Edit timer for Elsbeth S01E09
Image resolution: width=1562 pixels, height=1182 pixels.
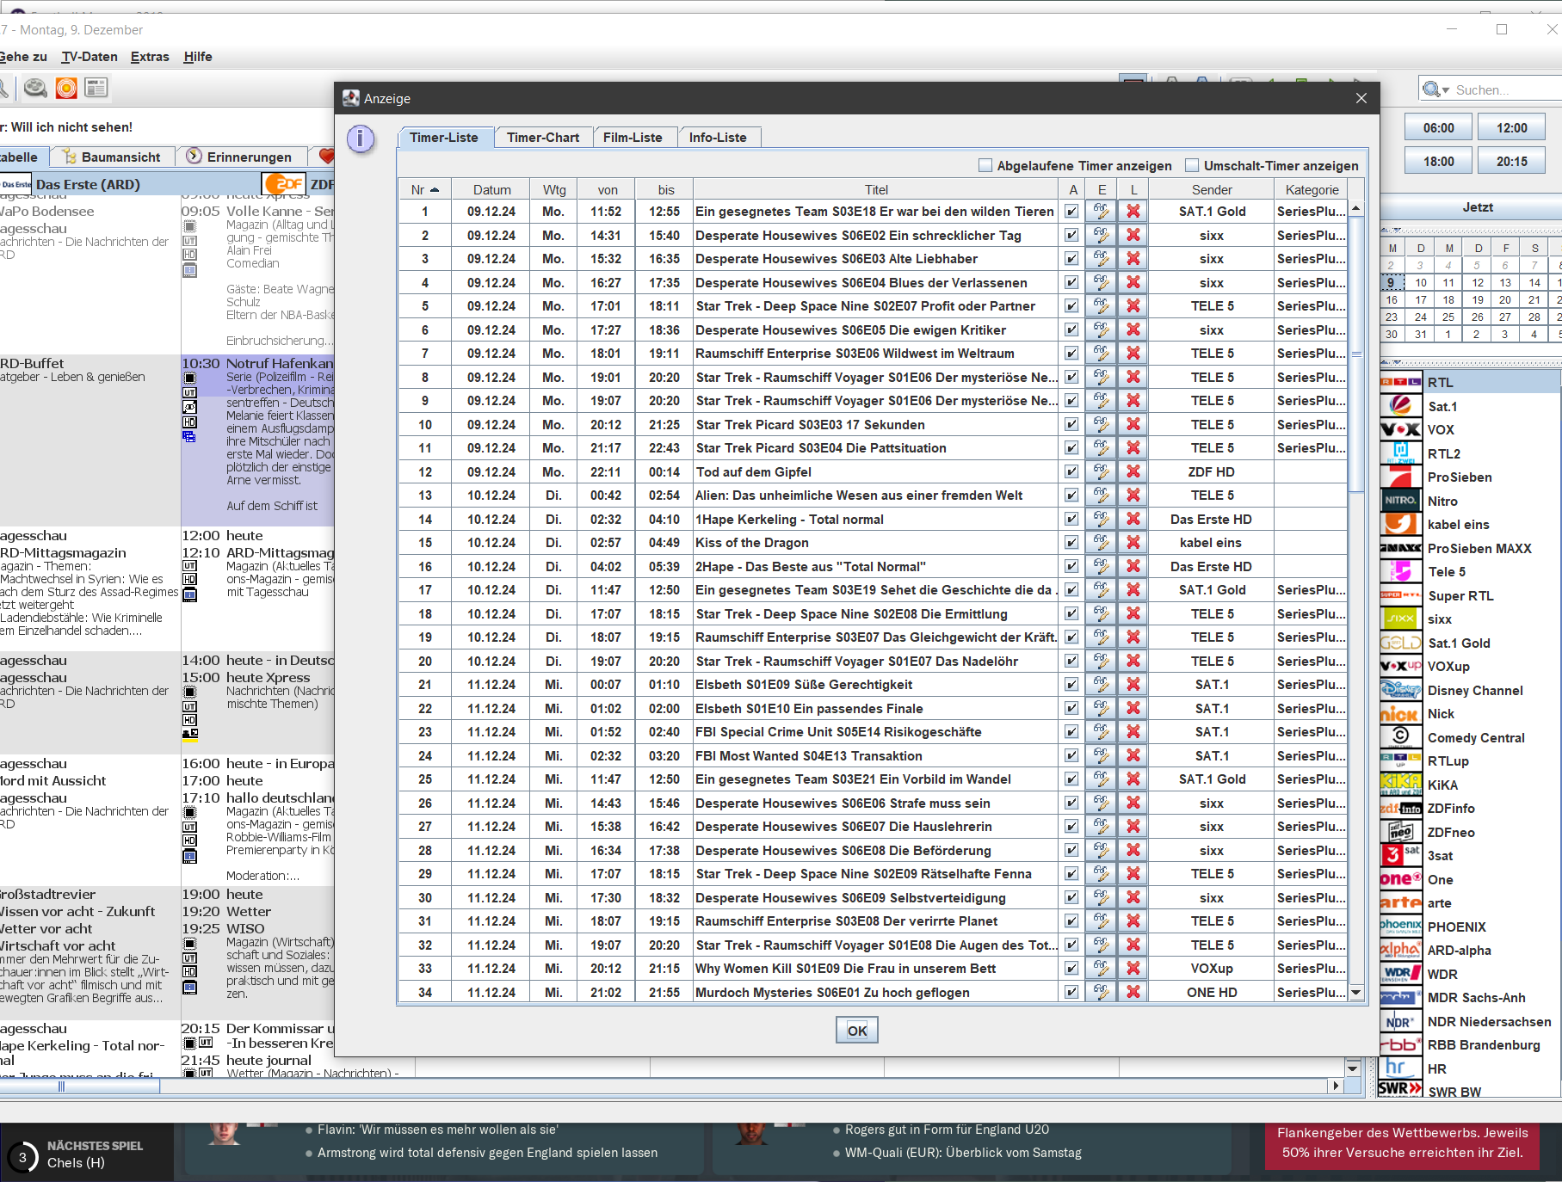coord(1102,685)
